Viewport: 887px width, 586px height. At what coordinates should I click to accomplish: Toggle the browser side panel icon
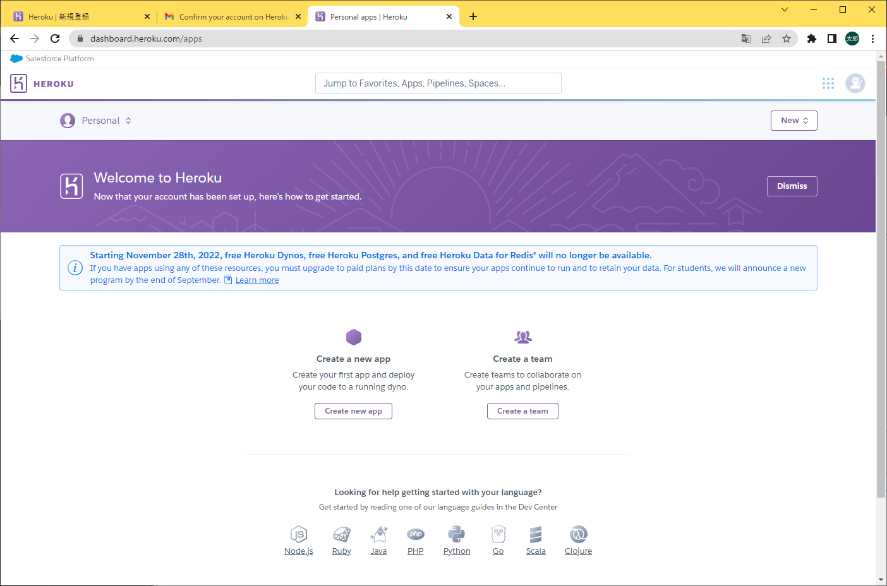[832, 39]
